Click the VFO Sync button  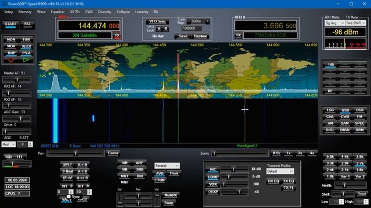(x=157, y=21)
